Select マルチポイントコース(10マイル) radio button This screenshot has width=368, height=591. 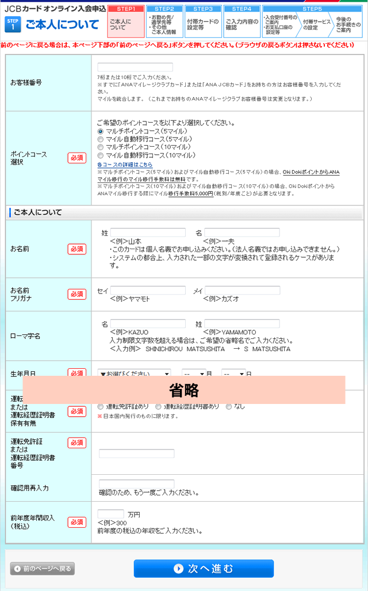100,147
